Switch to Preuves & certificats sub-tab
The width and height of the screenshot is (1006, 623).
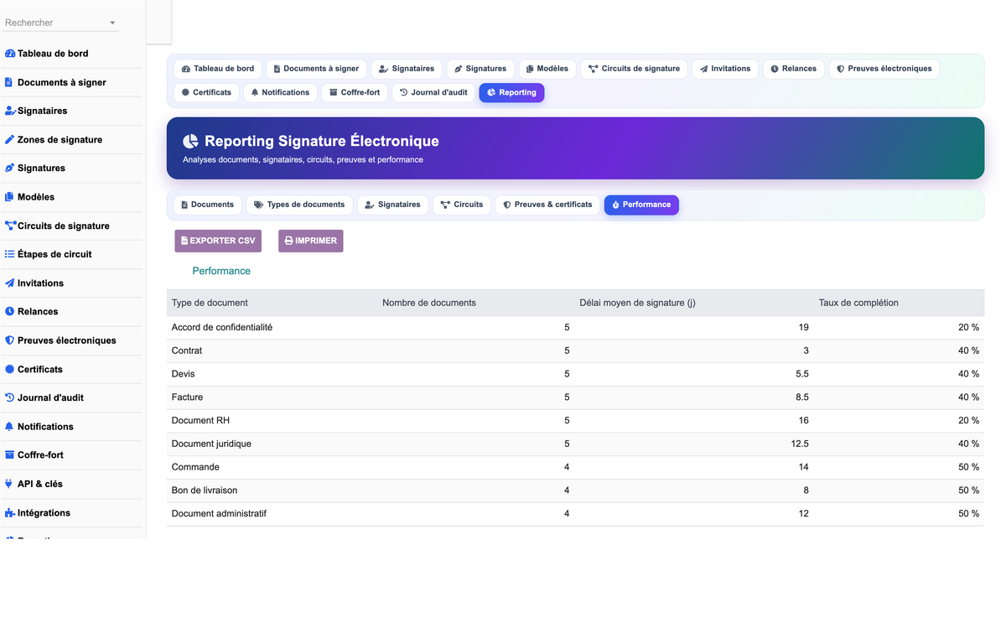[x=547, y=205]
